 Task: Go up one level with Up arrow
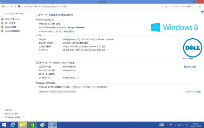coord(15,6)
